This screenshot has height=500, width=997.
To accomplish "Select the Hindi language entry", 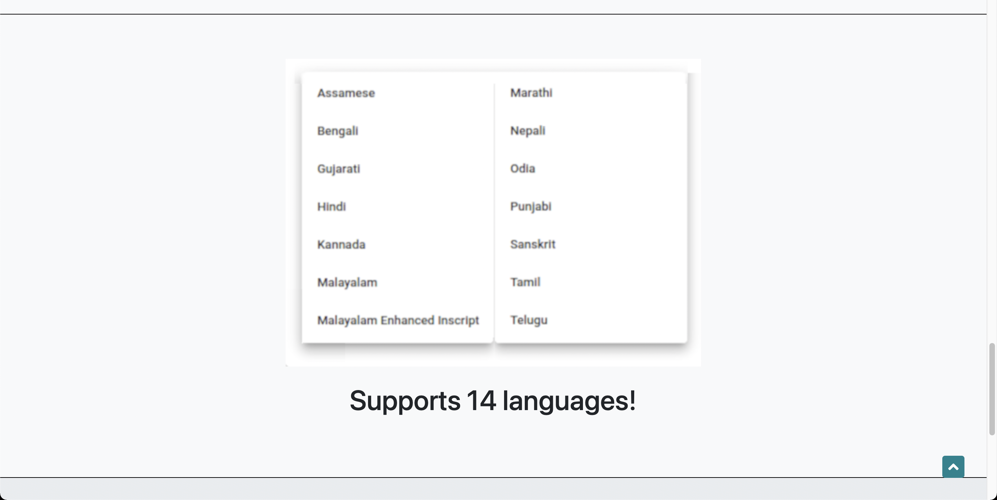I will pos(331,207).
